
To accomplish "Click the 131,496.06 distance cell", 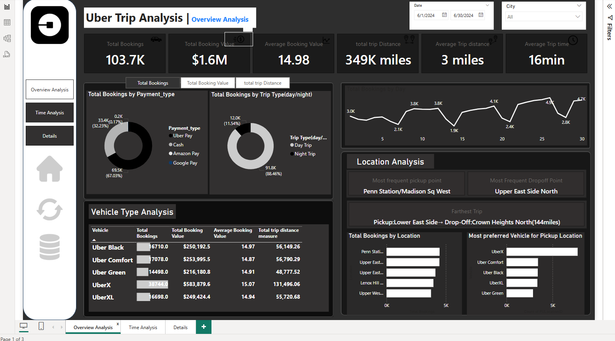I will click(287, 284).
